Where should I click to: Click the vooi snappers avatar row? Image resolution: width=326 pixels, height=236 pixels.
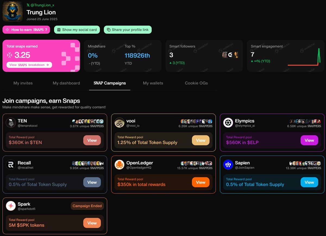[197, 121]
